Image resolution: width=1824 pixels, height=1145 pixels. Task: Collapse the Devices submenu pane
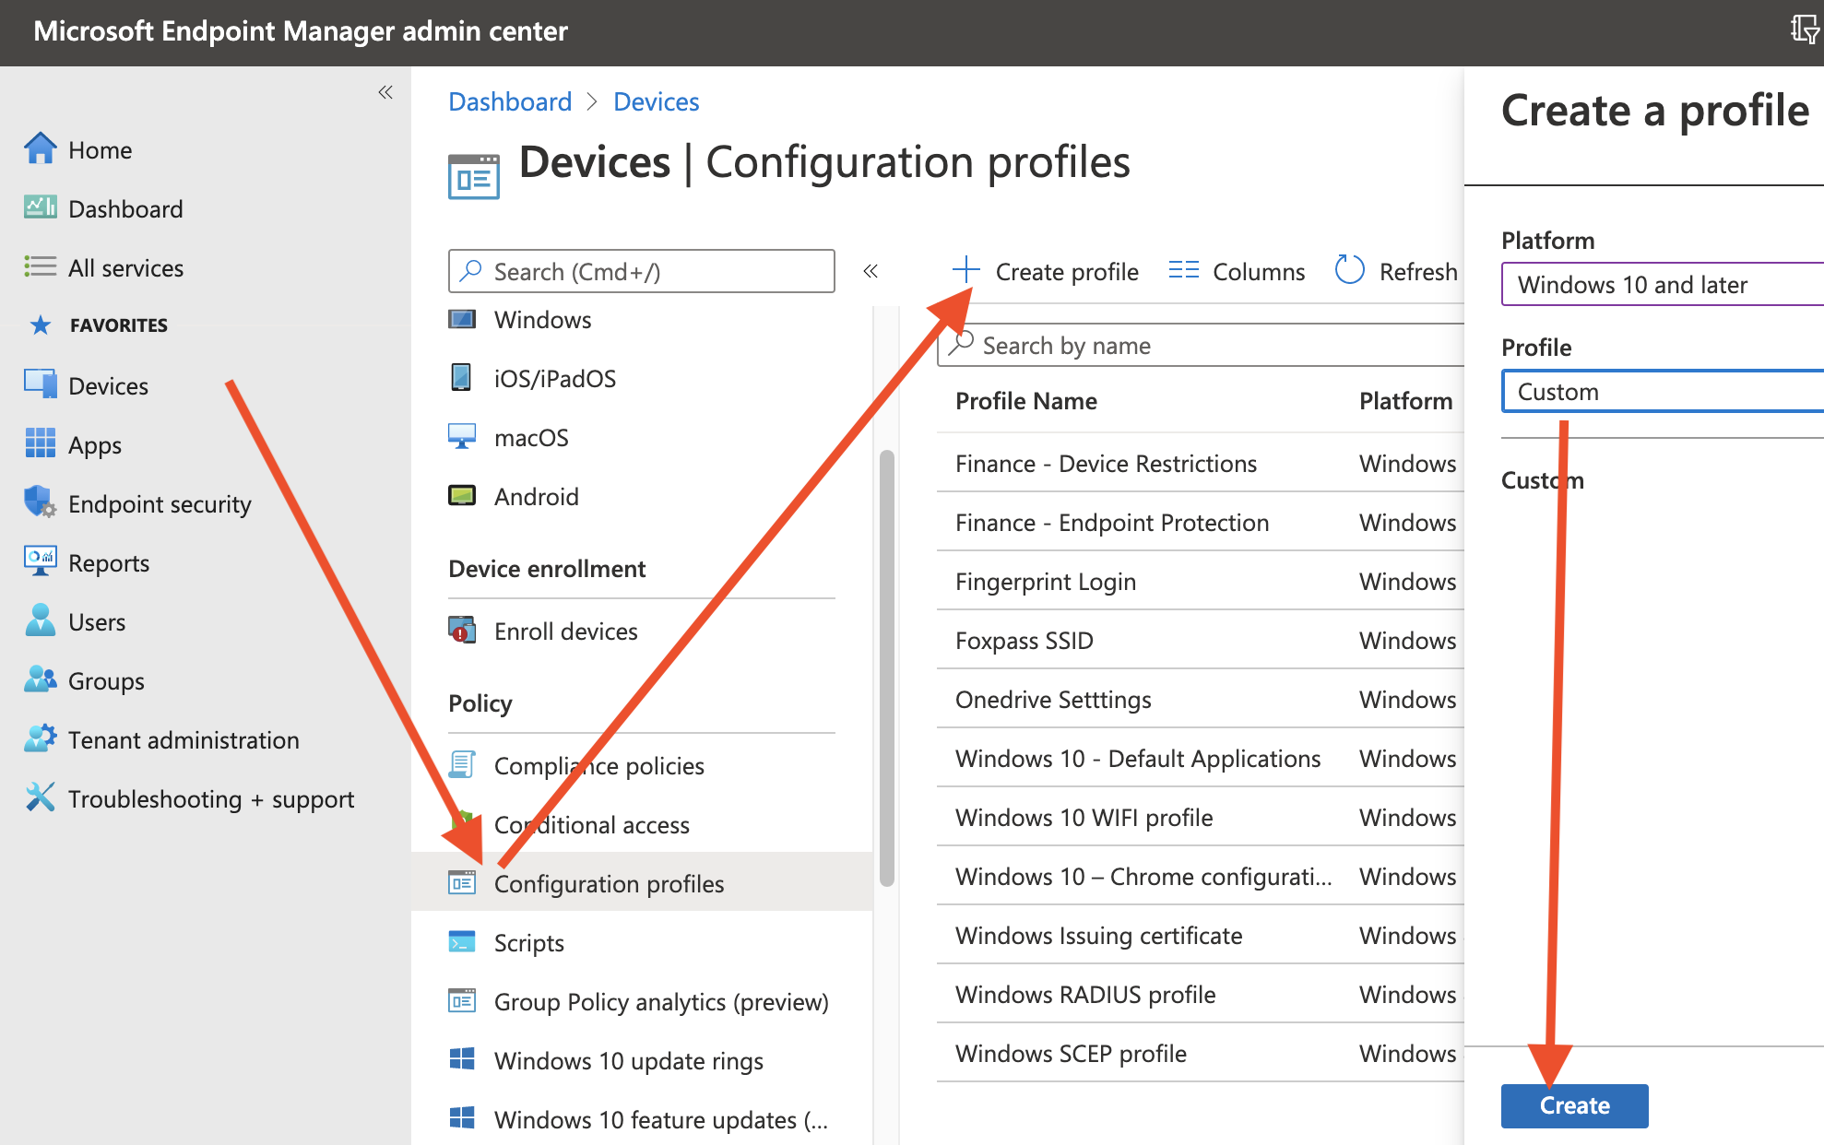tap(871, 271)
